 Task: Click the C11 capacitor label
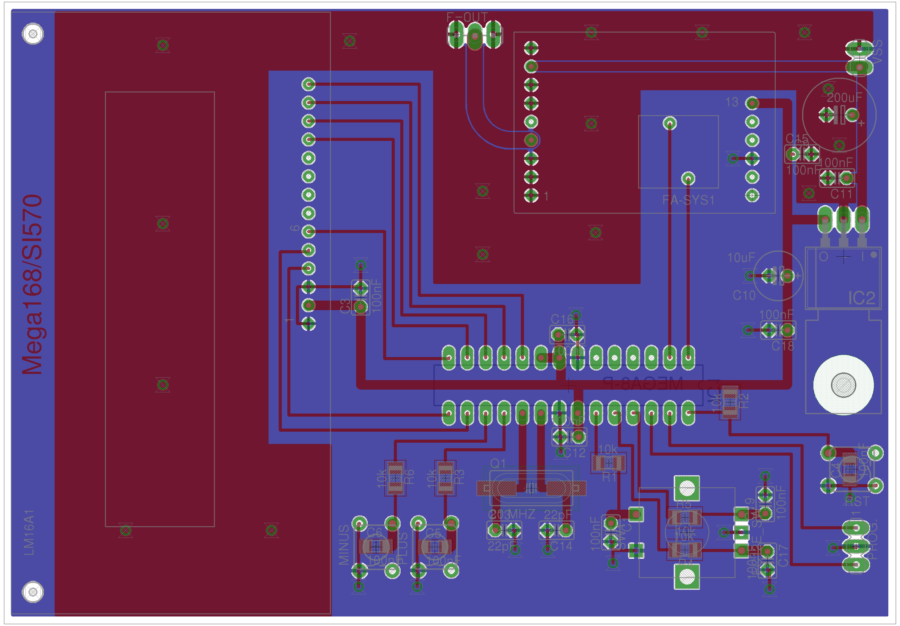pyautogui.click(x=841, y=194)
